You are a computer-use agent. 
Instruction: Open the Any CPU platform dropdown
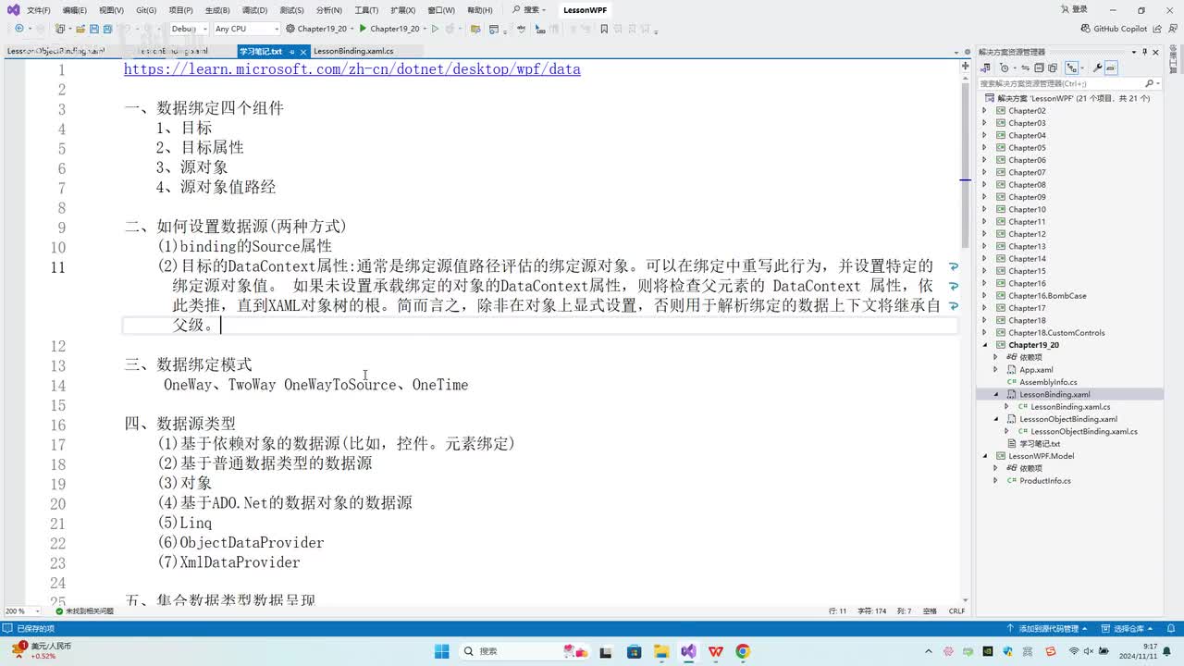[245, 29]
